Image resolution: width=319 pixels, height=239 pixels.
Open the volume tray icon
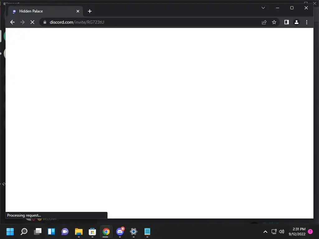(x=282, y=232)
